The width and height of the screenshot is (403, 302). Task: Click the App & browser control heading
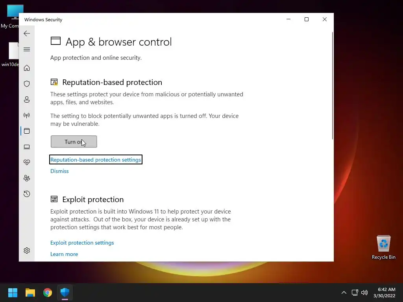coord(118,42)
